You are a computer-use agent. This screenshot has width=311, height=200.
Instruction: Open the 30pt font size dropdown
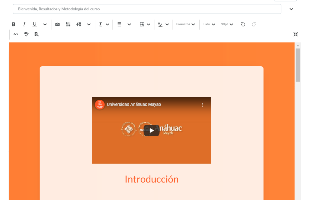[x=227, y=24]
